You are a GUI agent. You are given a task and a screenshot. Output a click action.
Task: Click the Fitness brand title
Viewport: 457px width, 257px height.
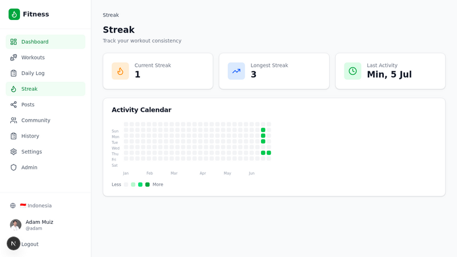point(36,14)
